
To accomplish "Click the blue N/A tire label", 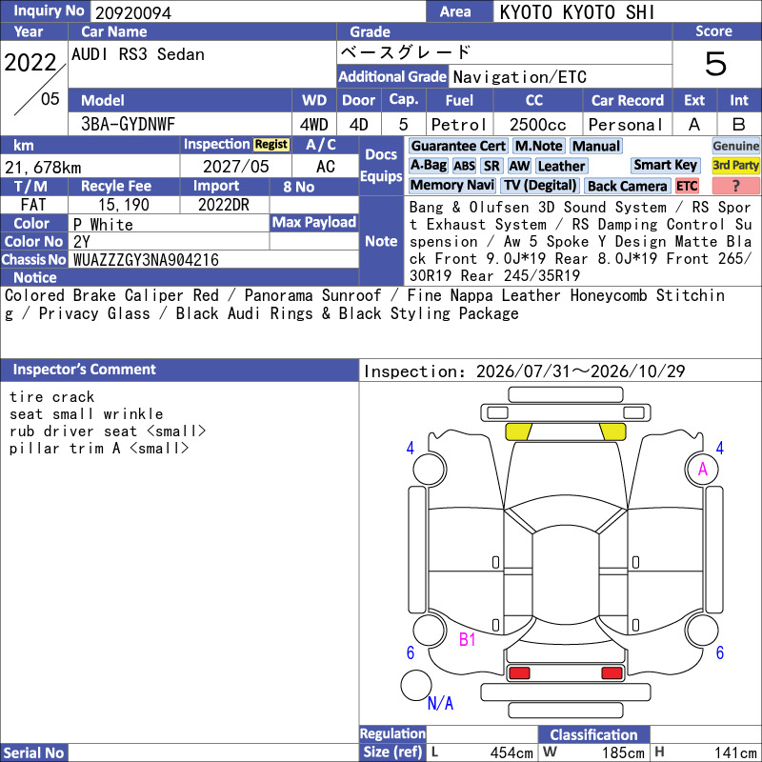I will pos(440,703).
